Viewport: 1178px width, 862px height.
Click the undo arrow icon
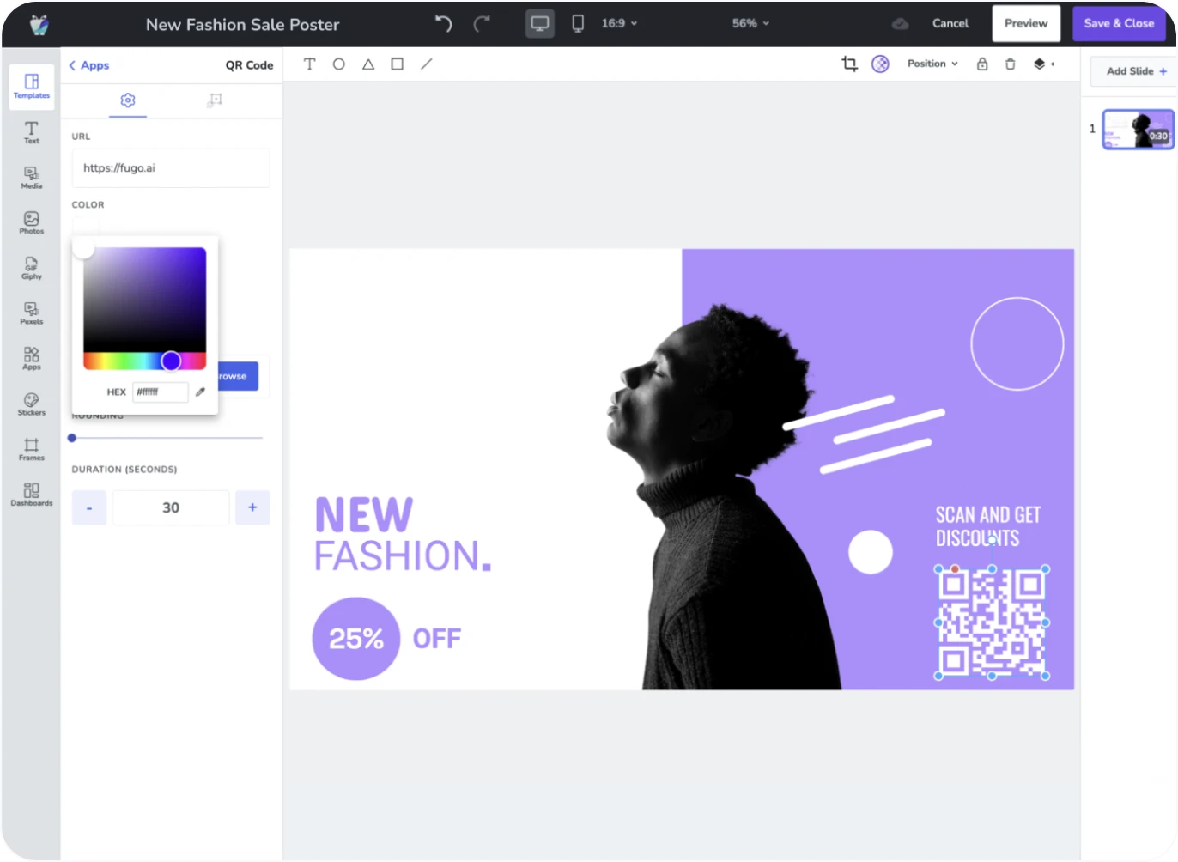443,23
